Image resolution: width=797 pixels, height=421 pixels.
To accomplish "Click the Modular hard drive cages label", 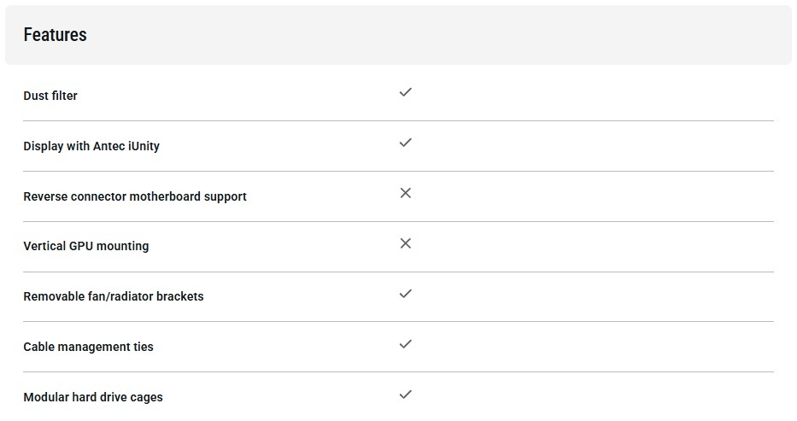I will 93,397.
